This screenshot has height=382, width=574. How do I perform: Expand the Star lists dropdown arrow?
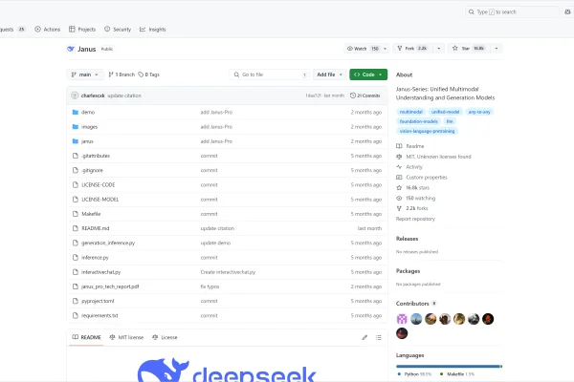click(x=497, y=49)
